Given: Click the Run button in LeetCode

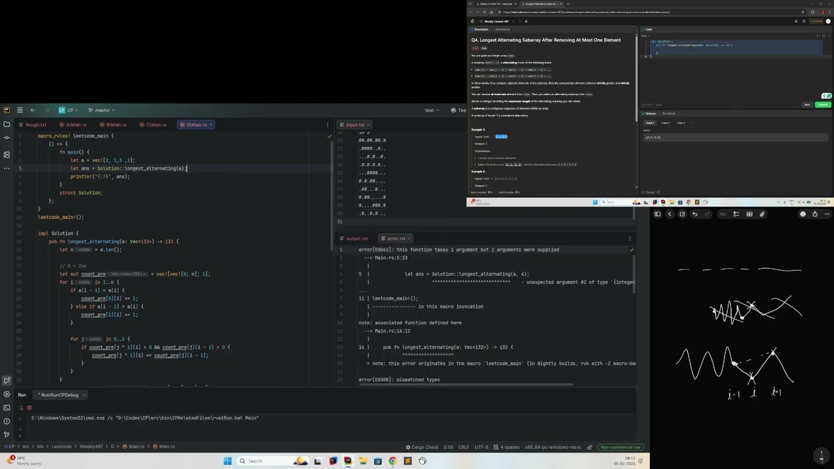Looking at the screenshot, I should (807, 105).
